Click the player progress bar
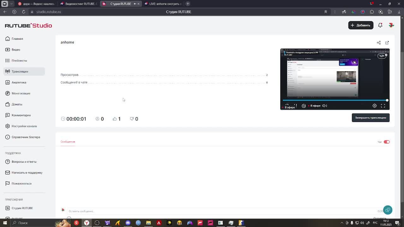 click(x=335, y=100)
